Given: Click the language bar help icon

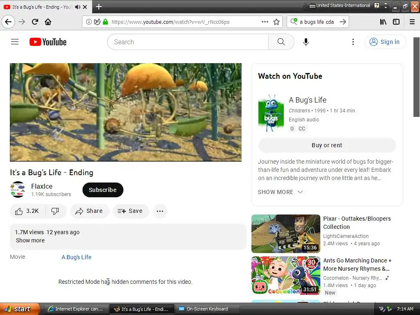Looking at the screenshot, I should 377,5.
